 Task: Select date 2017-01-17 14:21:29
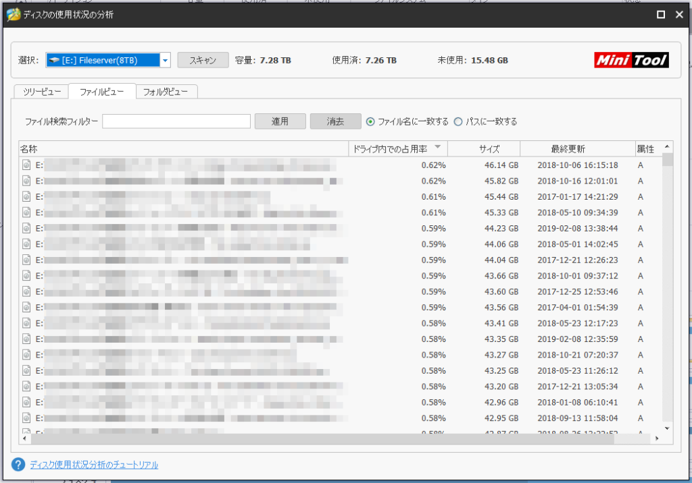point(578,197)
